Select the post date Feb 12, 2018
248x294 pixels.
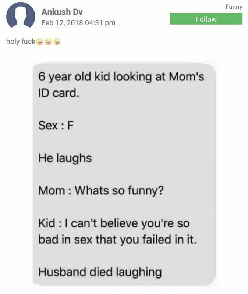click(x=62, y=23)
